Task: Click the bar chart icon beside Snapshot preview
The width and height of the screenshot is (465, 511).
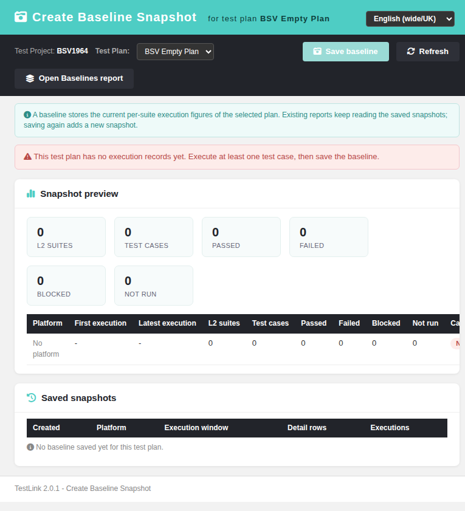Action: tap(31, 194)
